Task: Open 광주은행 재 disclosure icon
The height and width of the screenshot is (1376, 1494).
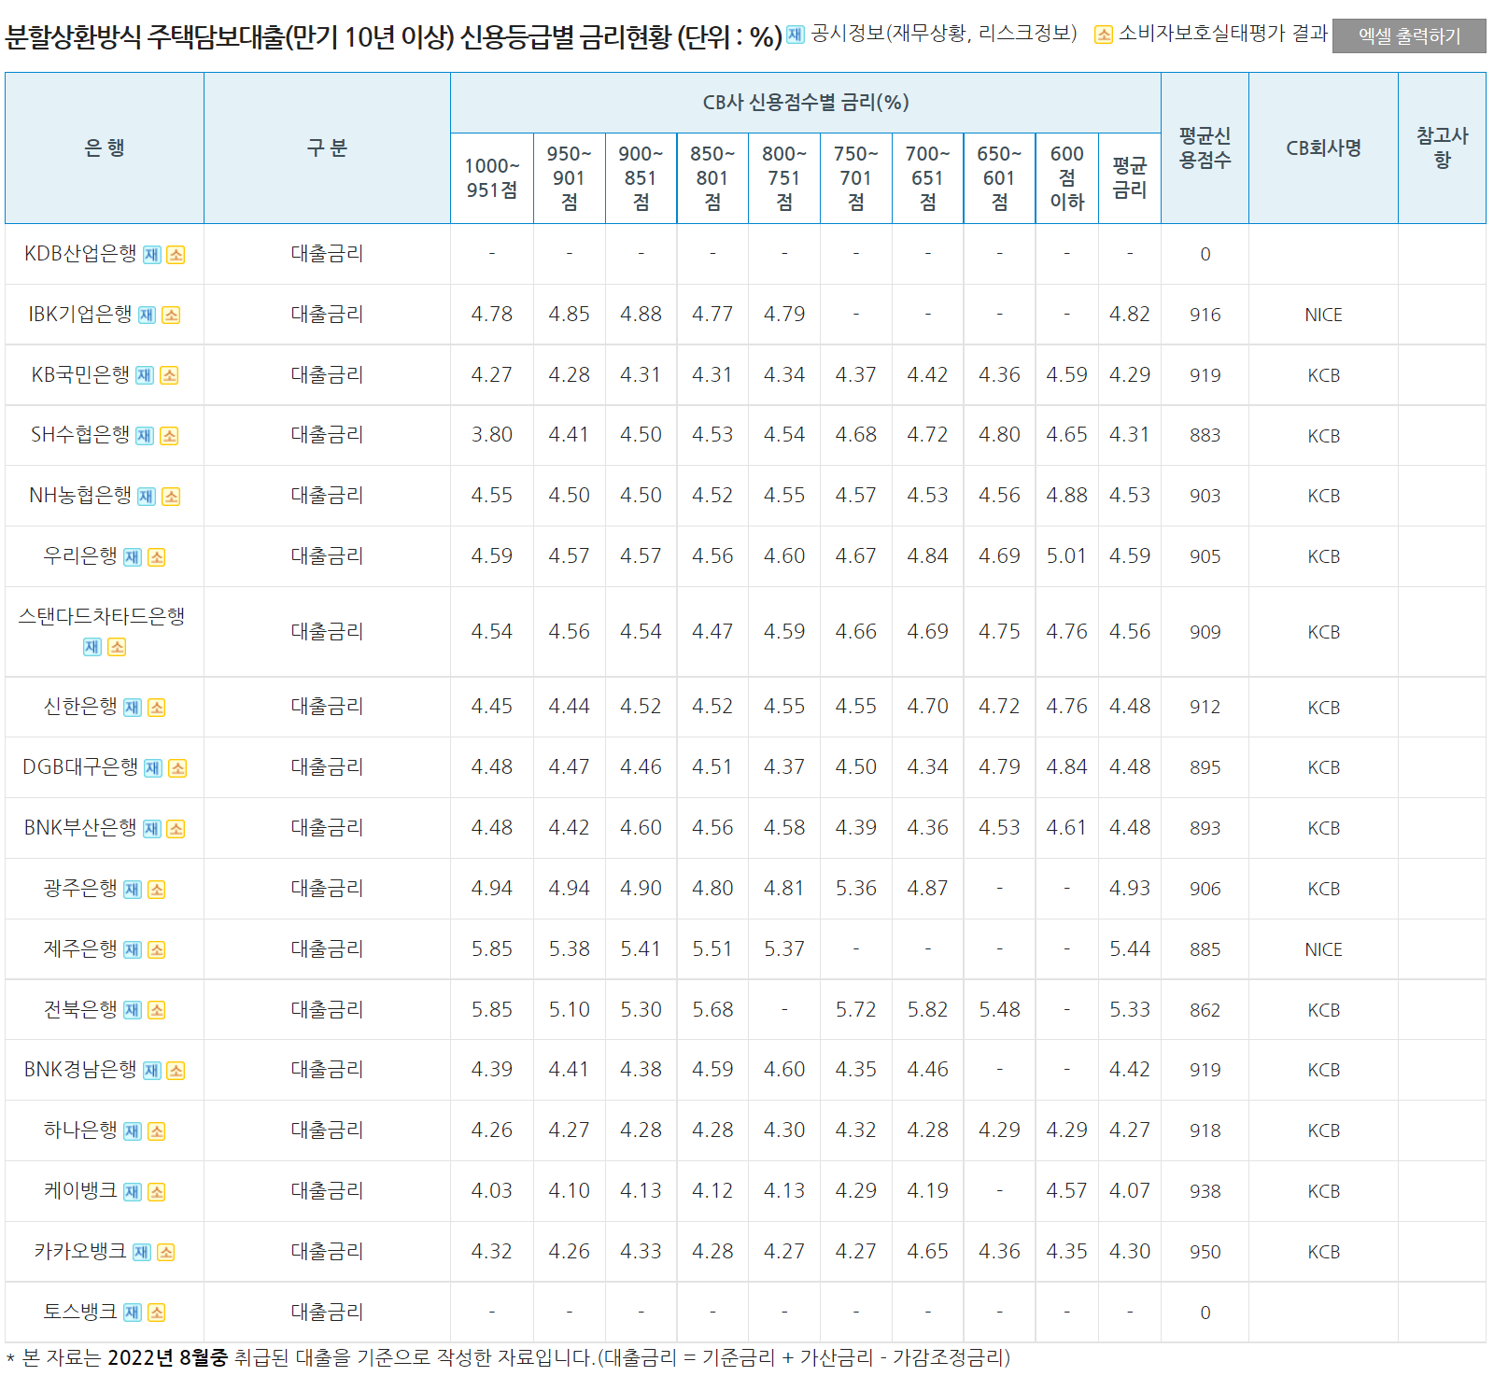Action: pyautogui.click(x=133, y=890)
